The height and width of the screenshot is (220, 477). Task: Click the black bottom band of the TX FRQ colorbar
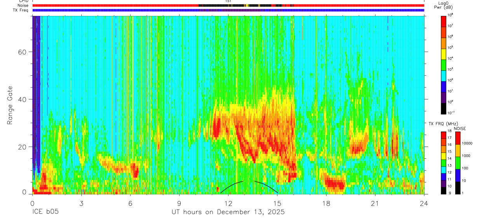pos(444,191)
